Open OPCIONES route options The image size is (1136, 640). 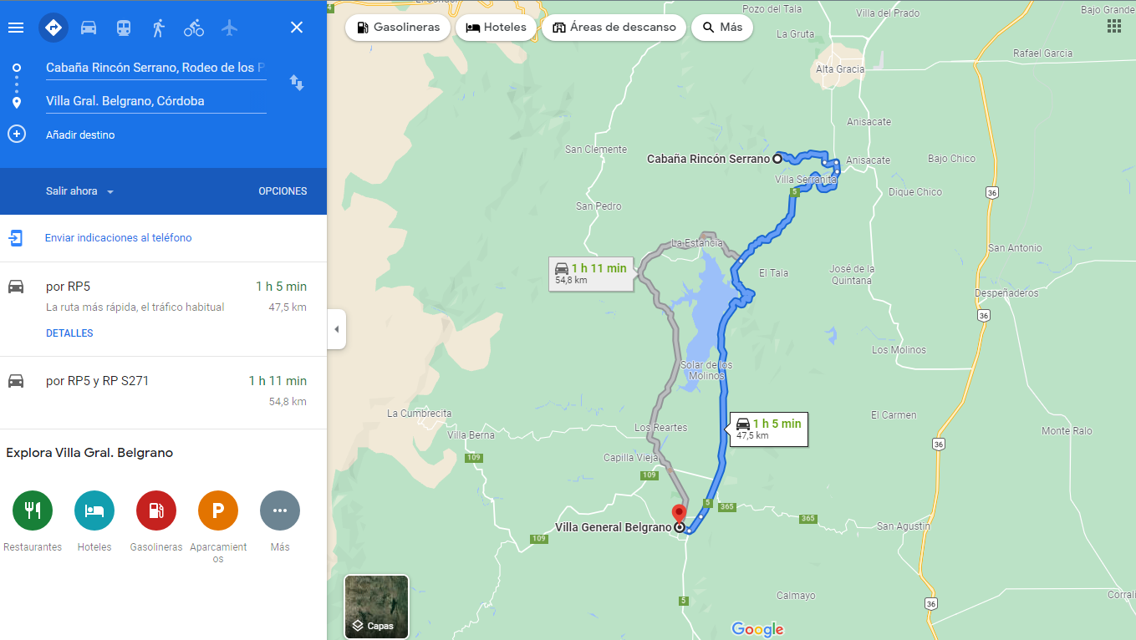pos(283,191)
